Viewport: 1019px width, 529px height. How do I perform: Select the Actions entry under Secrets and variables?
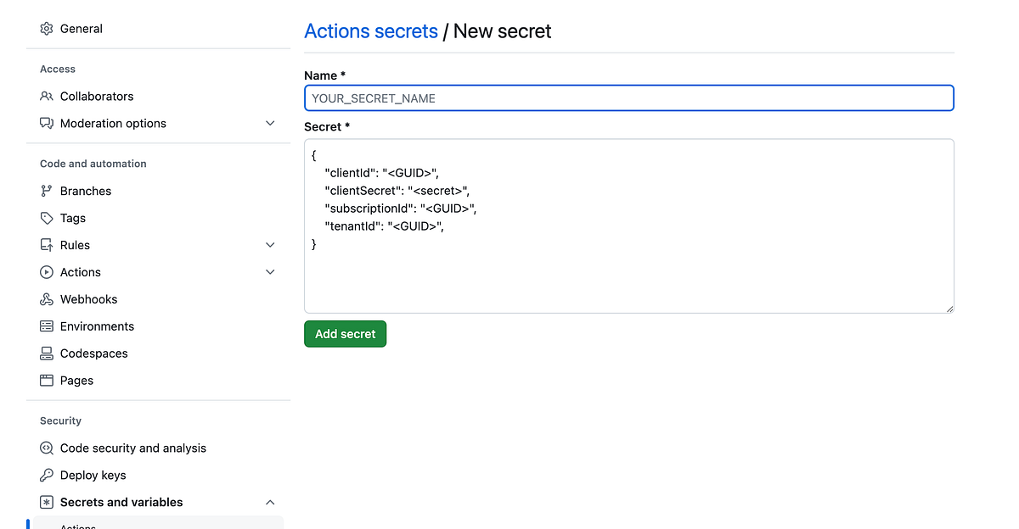tap(78, 525)
